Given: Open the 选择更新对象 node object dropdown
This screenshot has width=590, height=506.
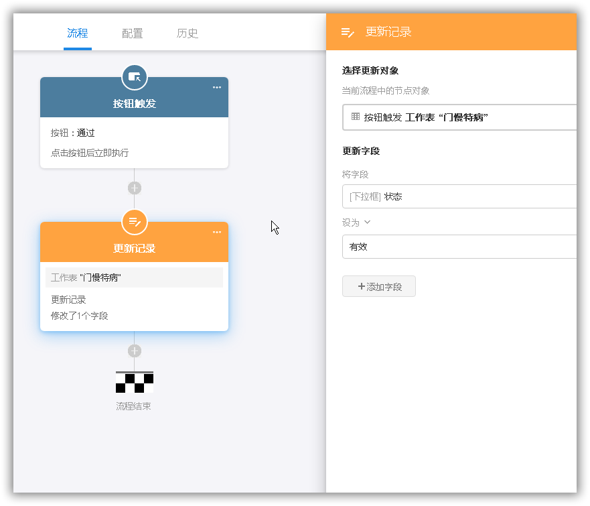Looking at the screenshot, I should point(462,117).
